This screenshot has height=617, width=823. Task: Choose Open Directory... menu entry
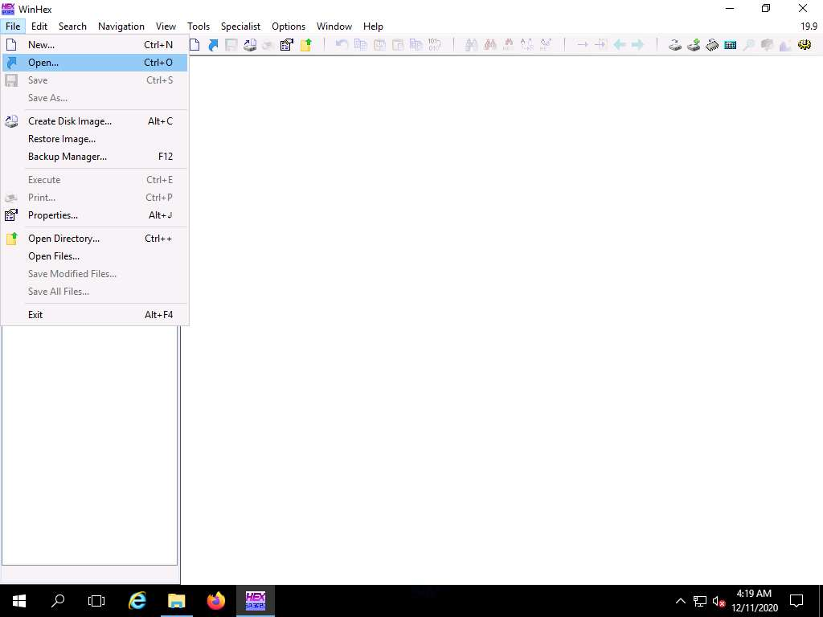[95, 238]
